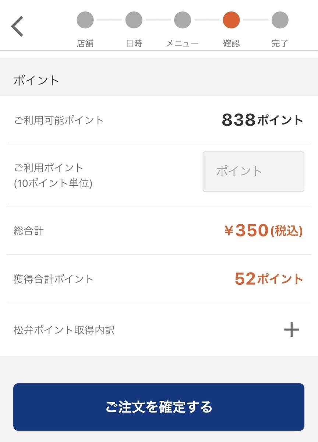Screen dimensions: 318x442
Task: Click the ご利用ポイント (10ポイント単位) label
Action: [x=53, y=175]
